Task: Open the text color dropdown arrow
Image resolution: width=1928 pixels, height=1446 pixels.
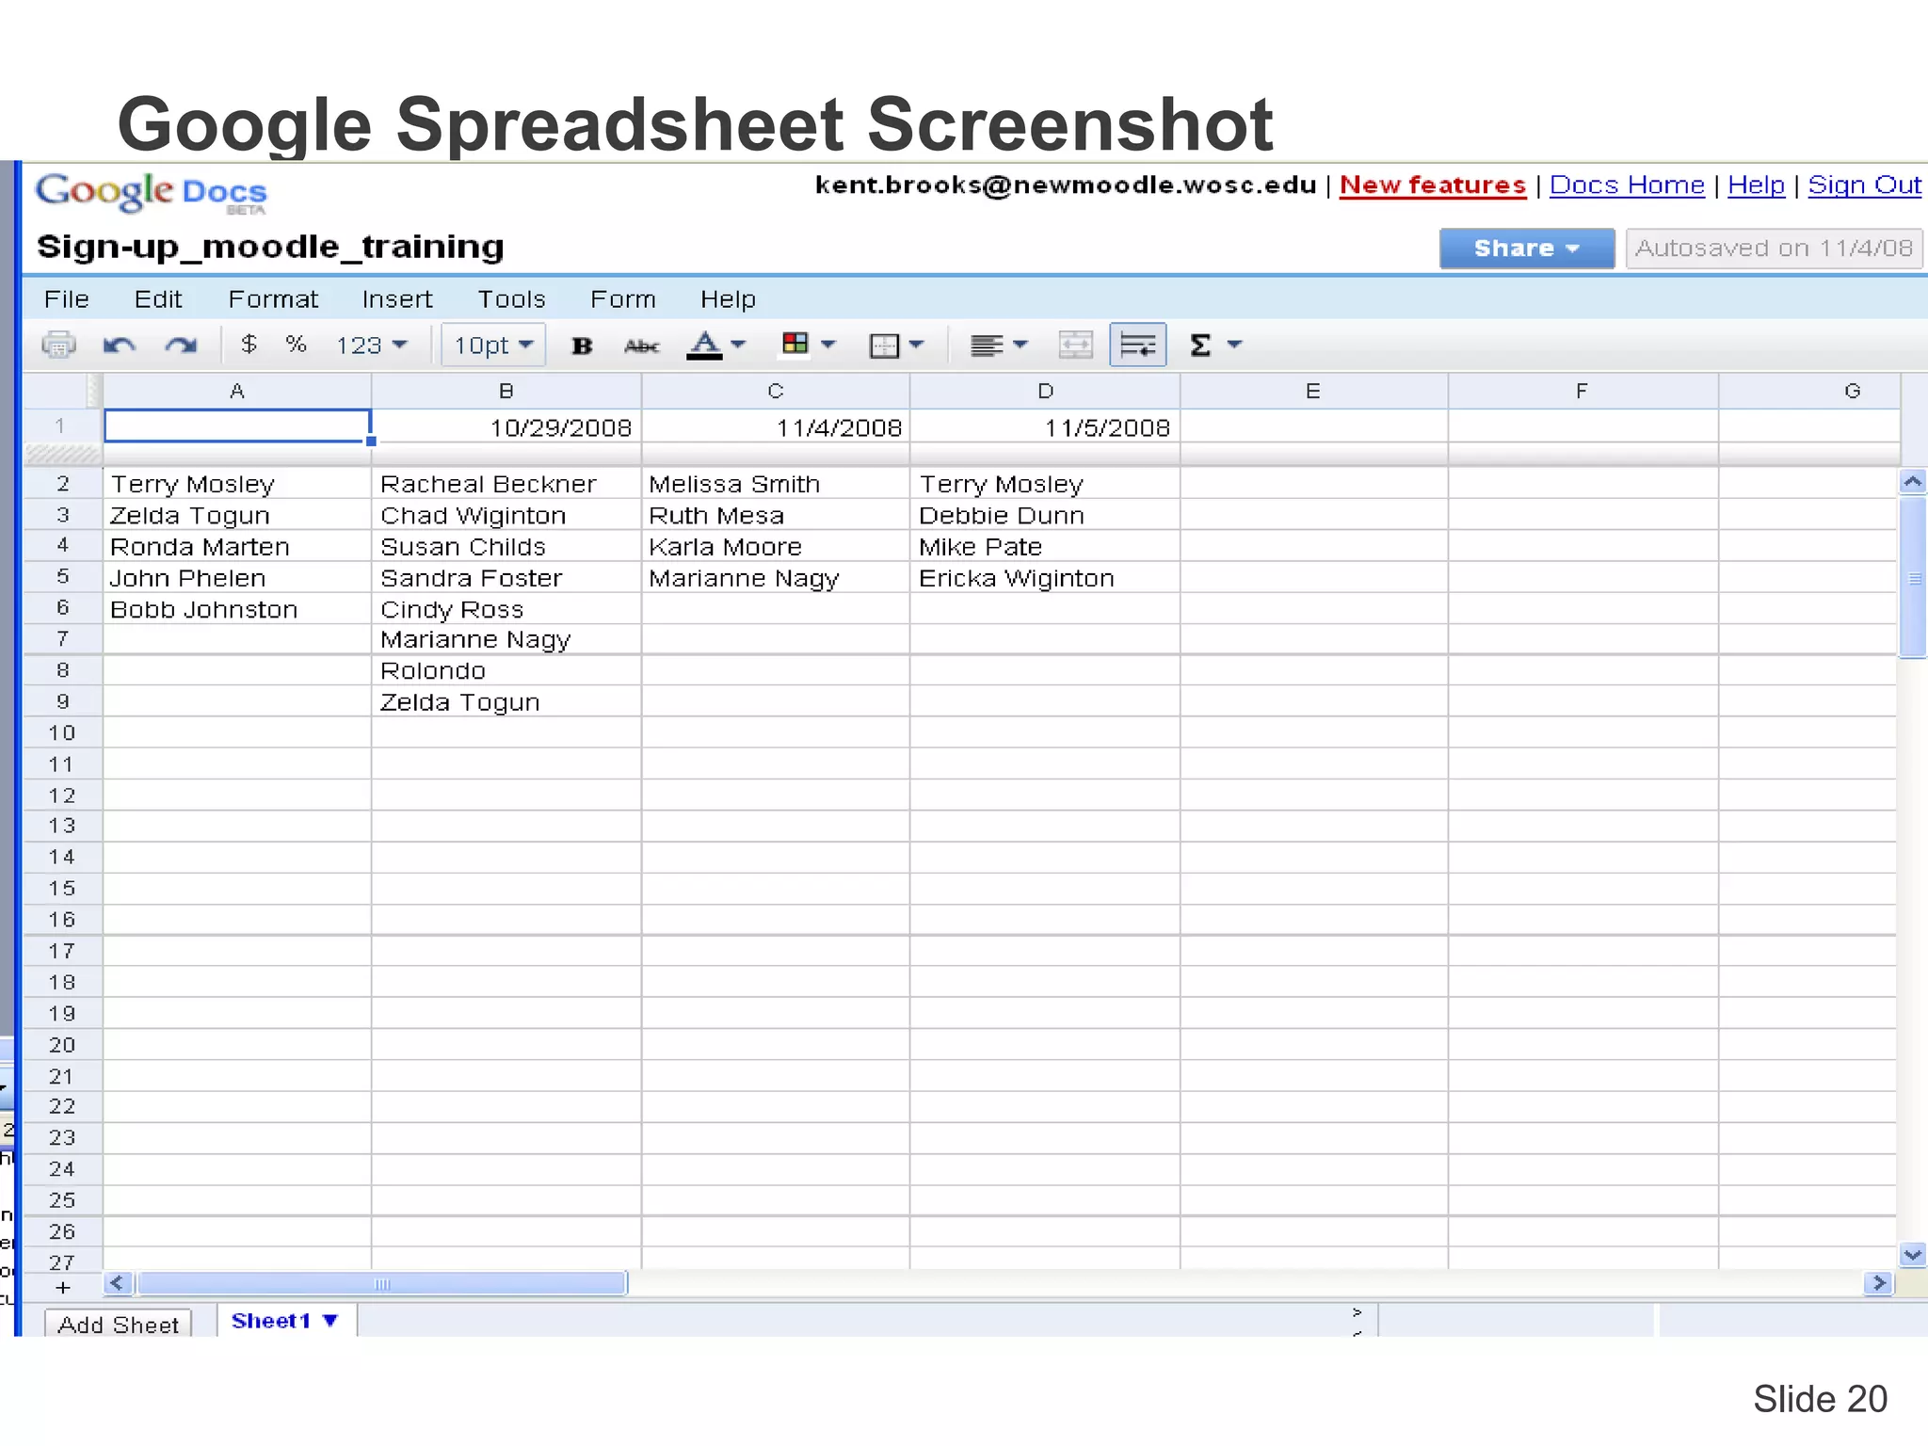Action: [x=739, y=345]
